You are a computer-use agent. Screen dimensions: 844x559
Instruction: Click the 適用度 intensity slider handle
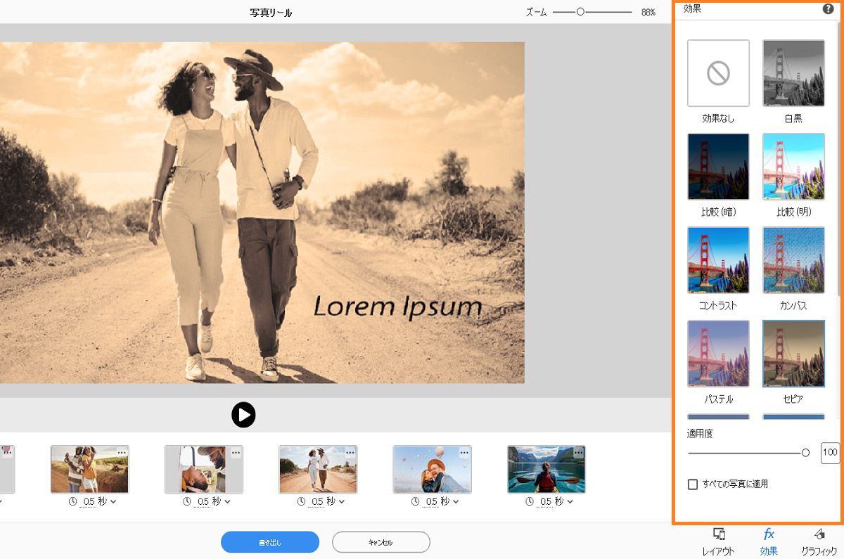point(805,453)
